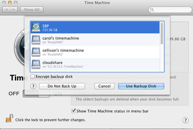The width and height of the screenshot is (193, 129).
Task: Click the System Preferences search field
Action: pos(170,10)
